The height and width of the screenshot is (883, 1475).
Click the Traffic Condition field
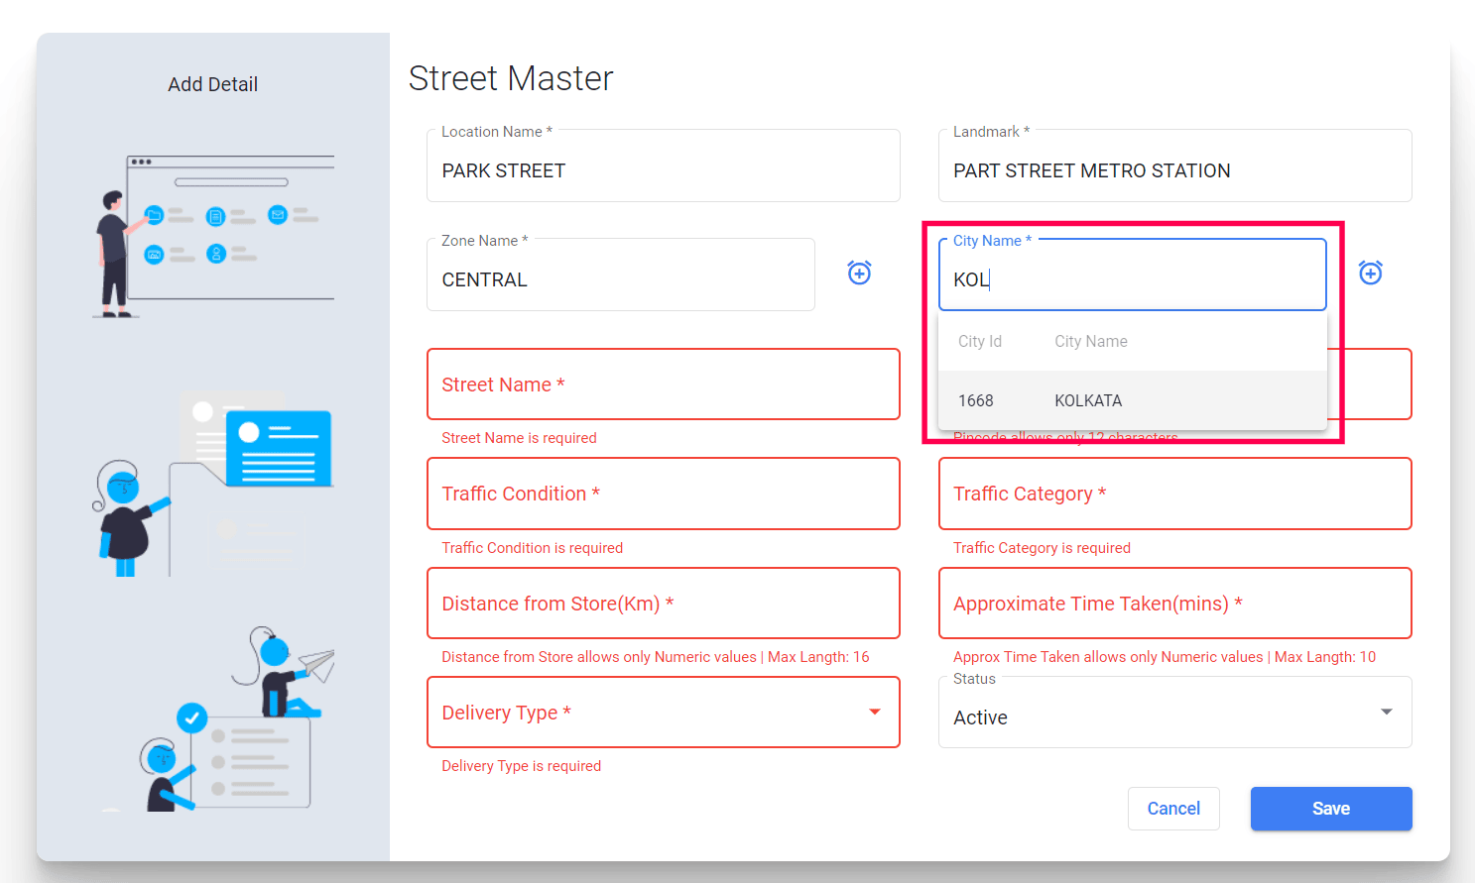663,494
